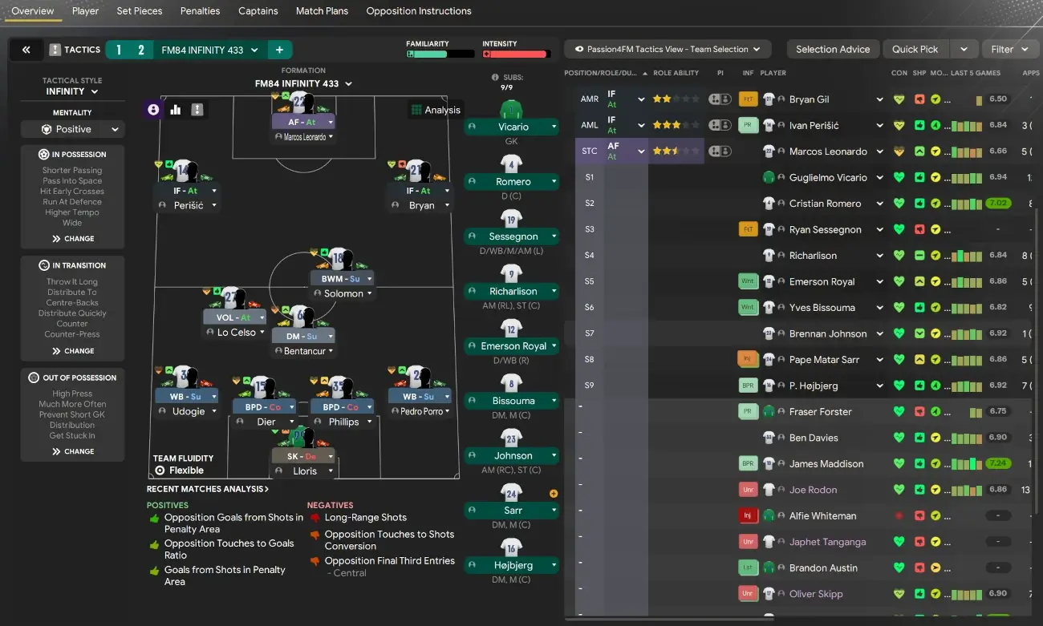
Task: Open Passion4FM Tactics View dropdown
Action: click(x=668, y=49)
